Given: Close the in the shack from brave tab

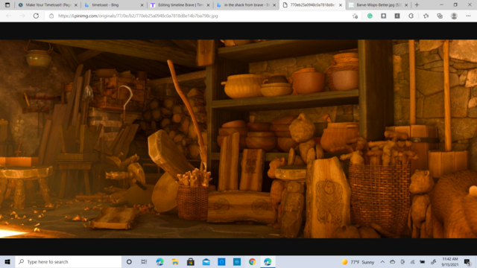Looking at the screenshot, I should 274,5.
